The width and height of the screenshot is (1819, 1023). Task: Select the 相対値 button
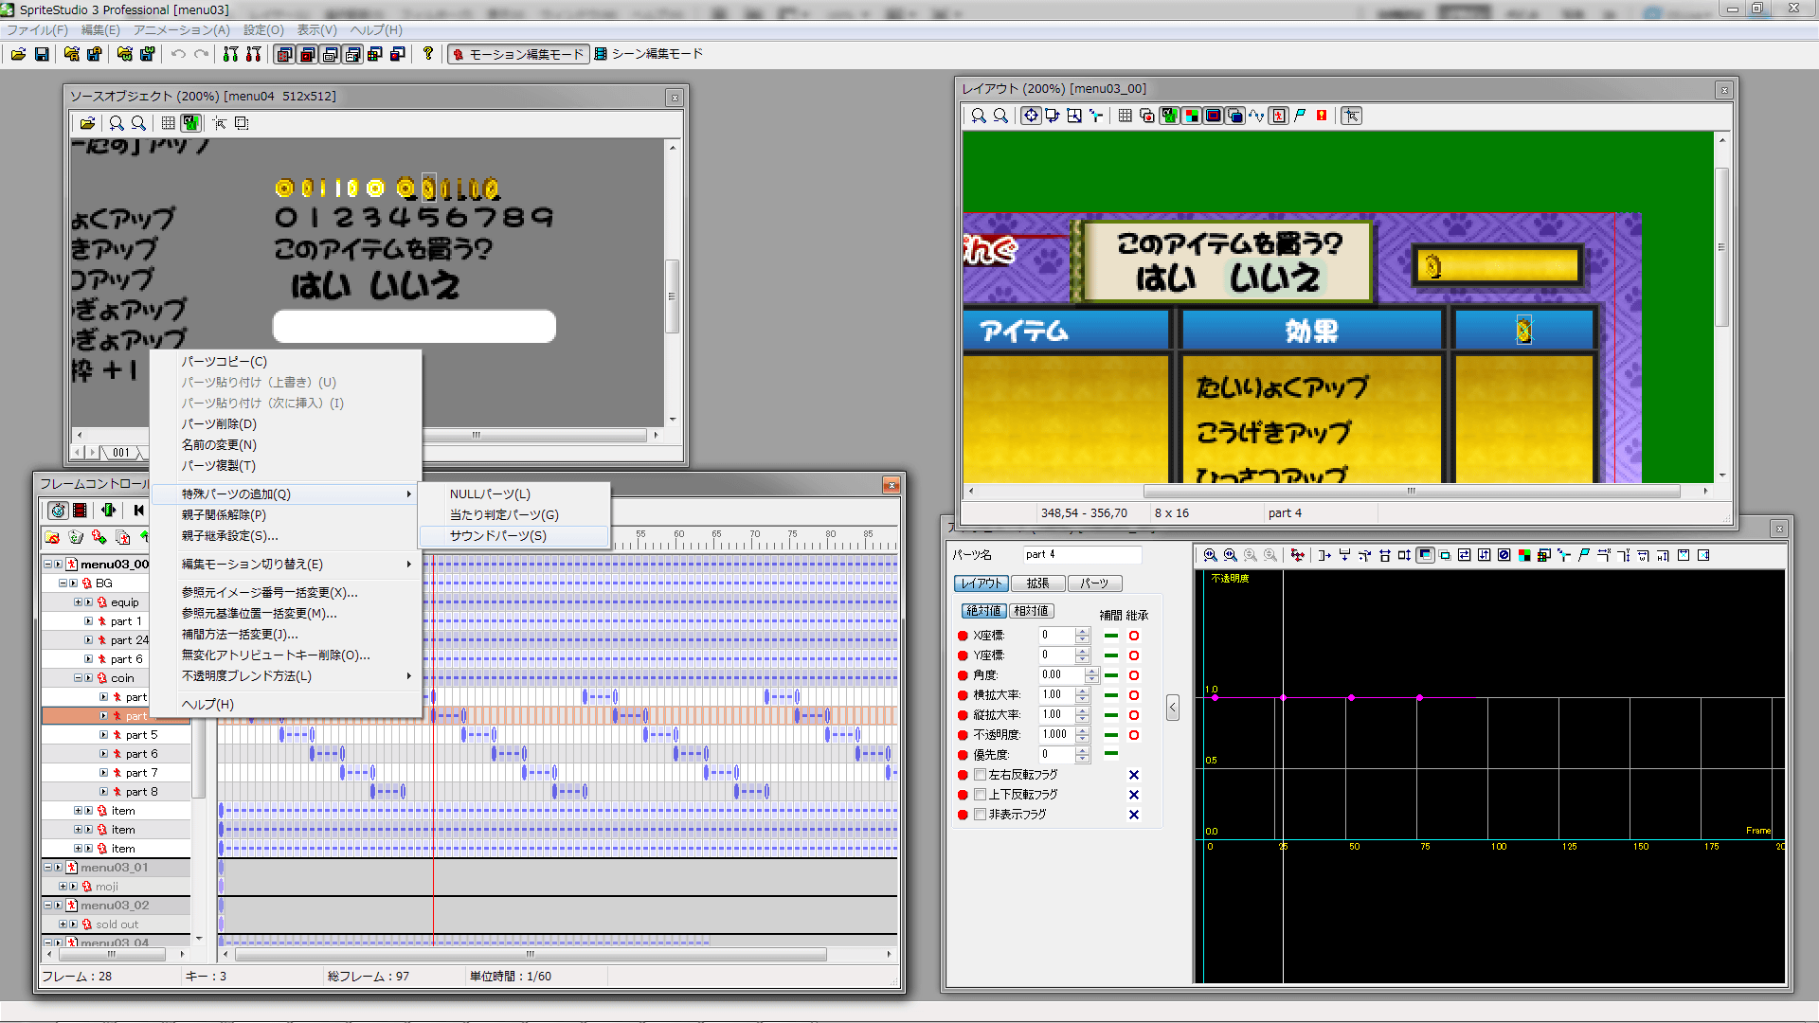(1031, 611)
